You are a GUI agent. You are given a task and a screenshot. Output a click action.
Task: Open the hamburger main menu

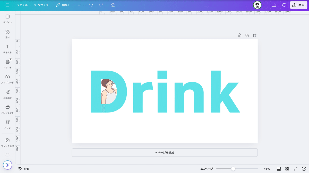click(x=7, y=5)
